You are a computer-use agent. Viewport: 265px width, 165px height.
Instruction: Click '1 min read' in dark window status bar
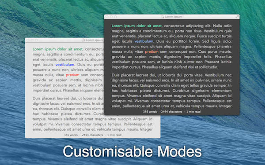coord(193,112)
